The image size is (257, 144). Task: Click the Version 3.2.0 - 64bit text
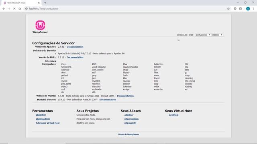pyautogui.click(x=185, y=35)
